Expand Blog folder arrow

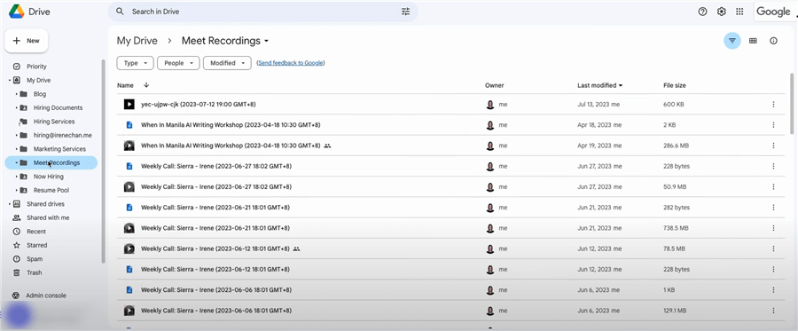click(16, 94)
